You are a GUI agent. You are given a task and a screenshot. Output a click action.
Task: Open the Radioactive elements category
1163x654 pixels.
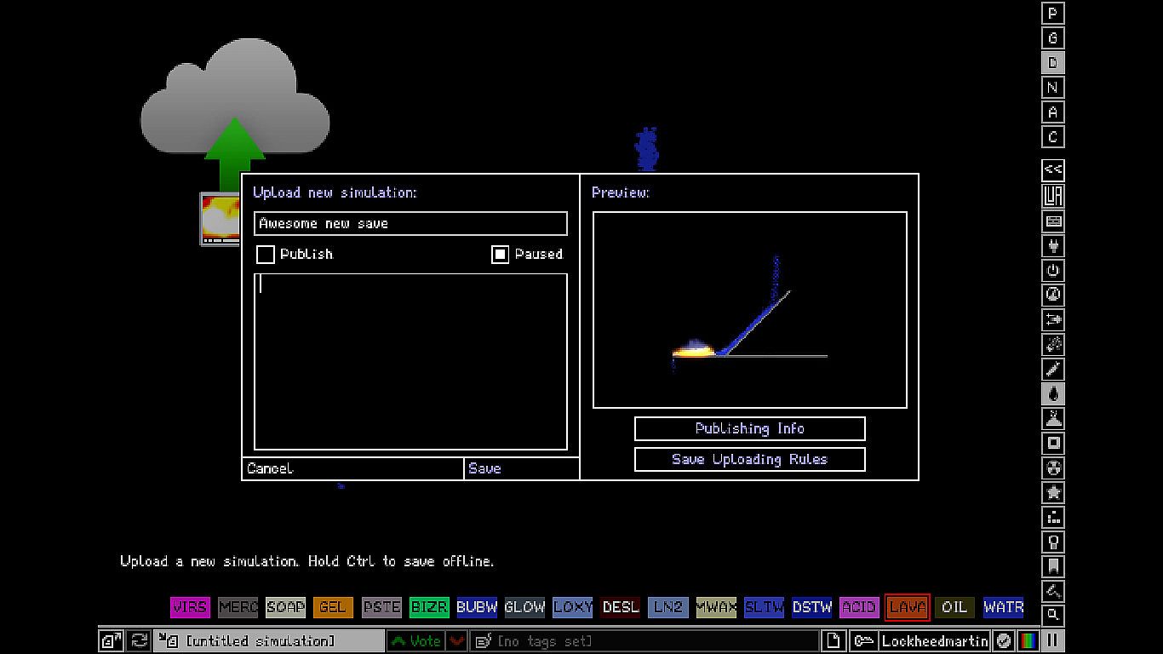pos(1053,468)
